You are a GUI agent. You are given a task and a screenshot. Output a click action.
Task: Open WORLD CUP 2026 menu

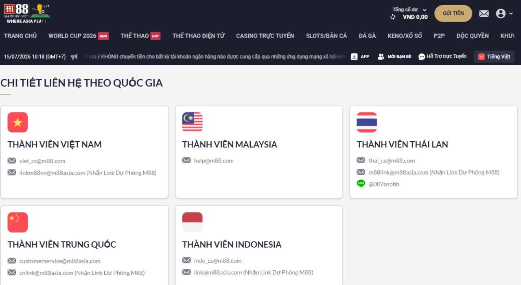tap(79, 36)
